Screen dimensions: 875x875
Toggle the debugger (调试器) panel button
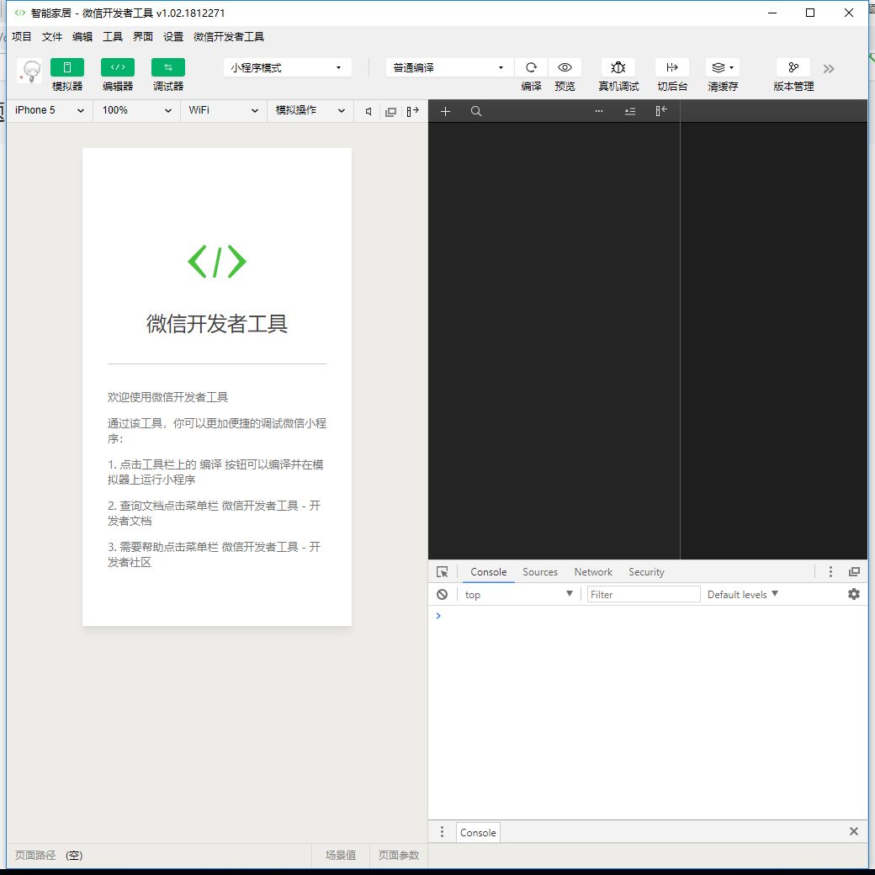pyautogui.click(x=168, y=67)
